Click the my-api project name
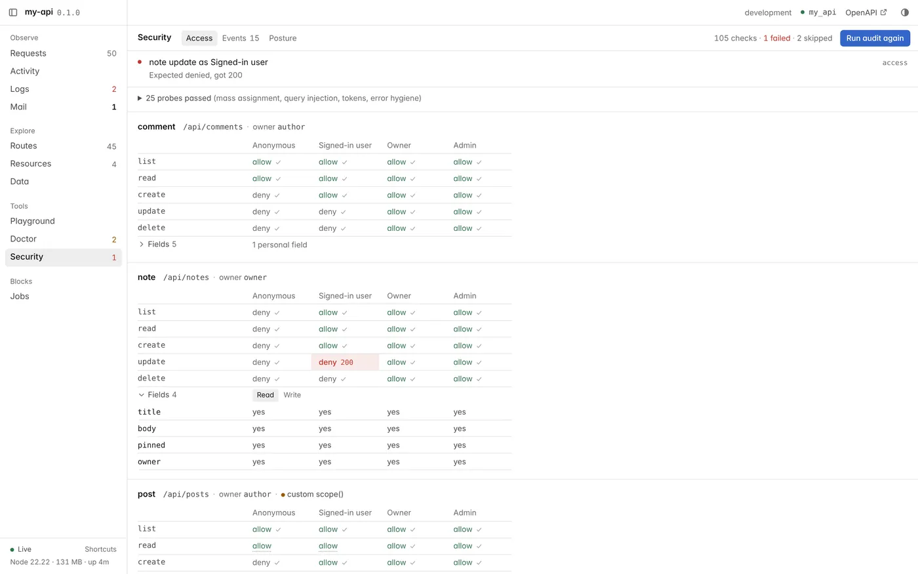 [39, 12]
